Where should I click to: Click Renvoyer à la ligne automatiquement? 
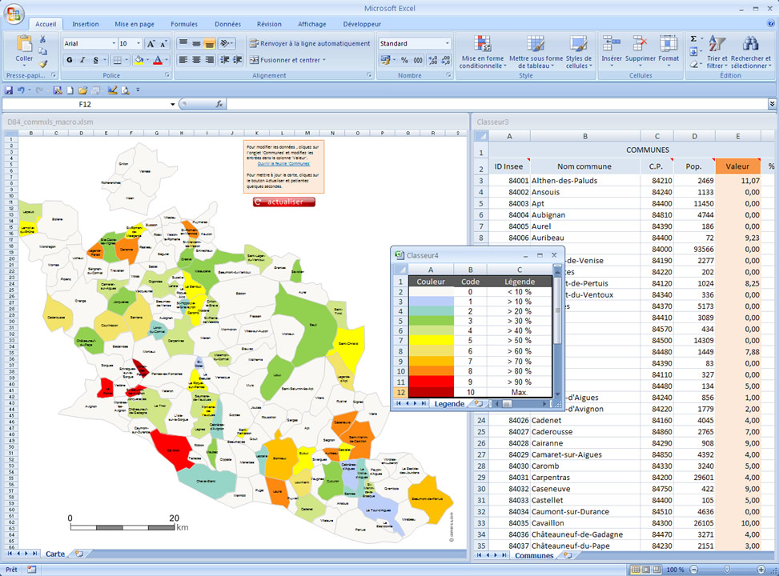tap(310, 44)
